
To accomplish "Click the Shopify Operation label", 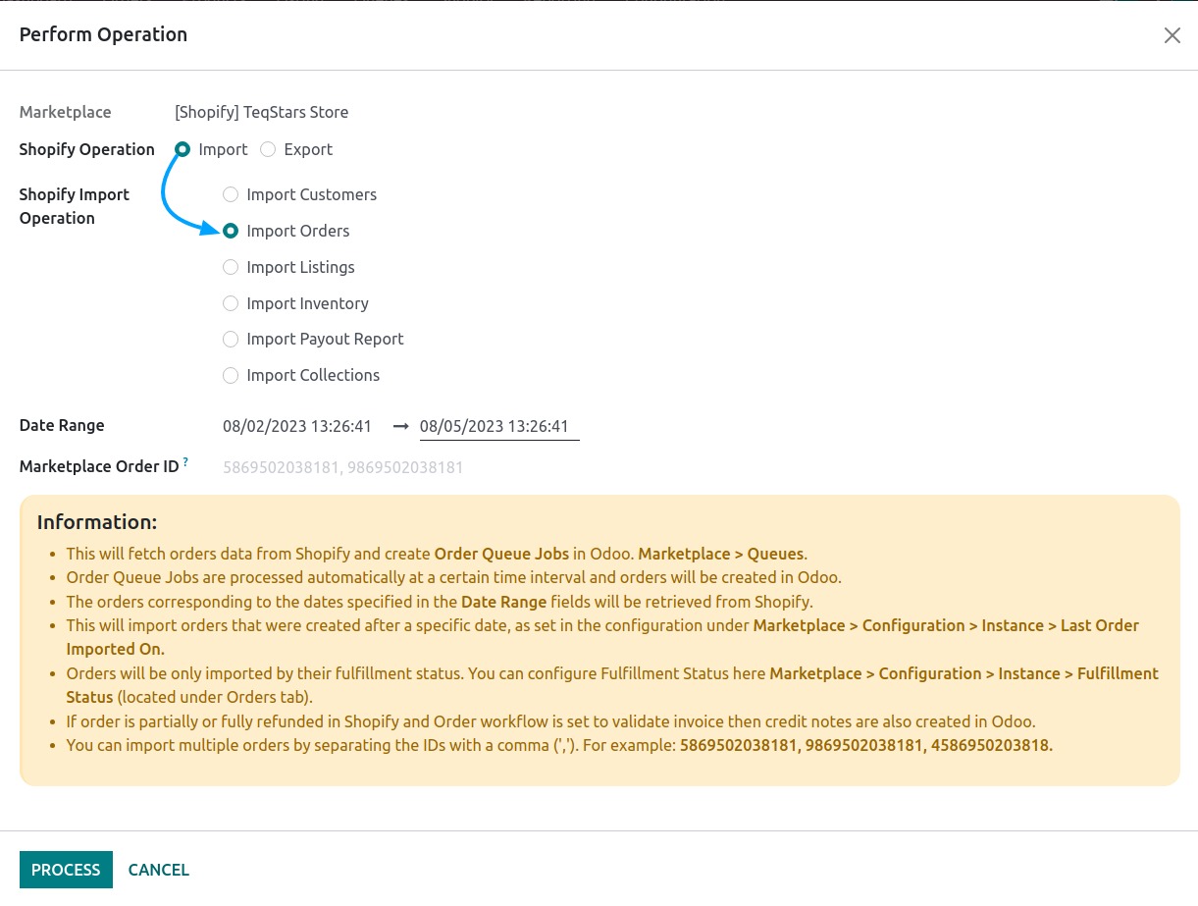I will 87,149.
